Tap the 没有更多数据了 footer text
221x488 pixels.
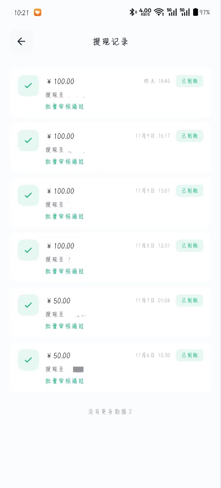110,412
